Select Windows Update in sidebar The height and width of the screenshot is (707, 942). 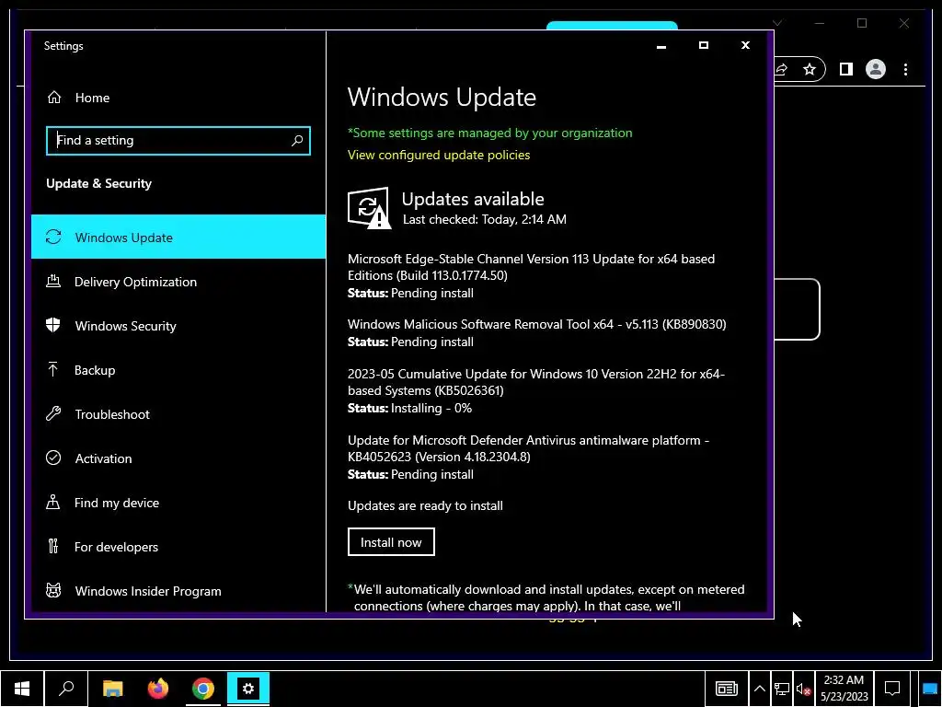click(178, 237)
